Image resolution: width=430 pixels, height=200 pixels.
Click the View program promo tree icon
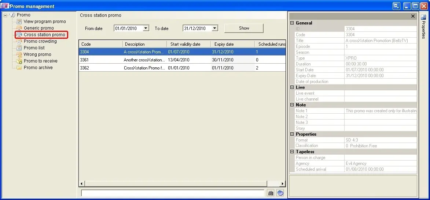coord(19,22)
